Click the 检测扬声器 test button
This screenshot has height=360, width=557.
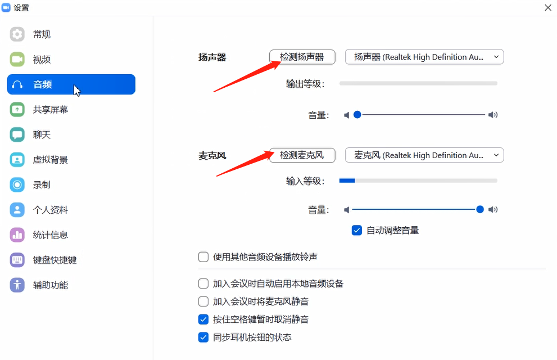[x=302, y=57]
